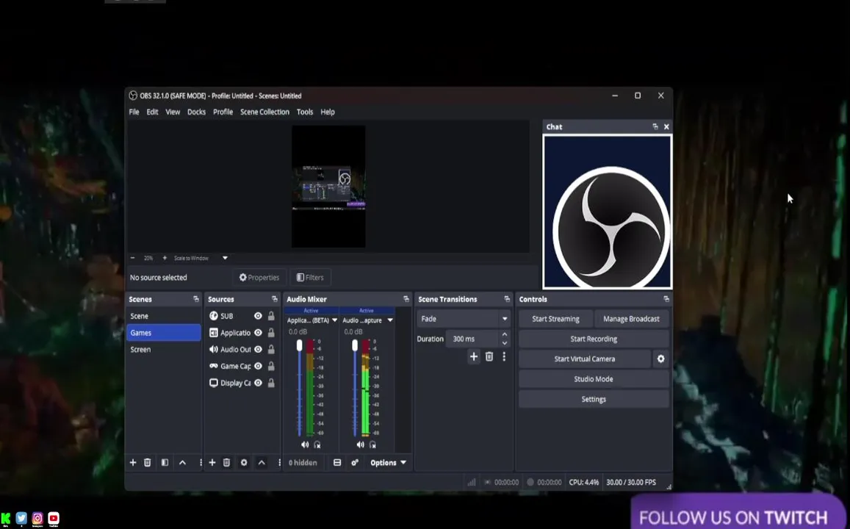Viewport: 850px width, 529px height.
Task: Toggle the Game Cap source eye icon
Action: [x=258, y=367]
